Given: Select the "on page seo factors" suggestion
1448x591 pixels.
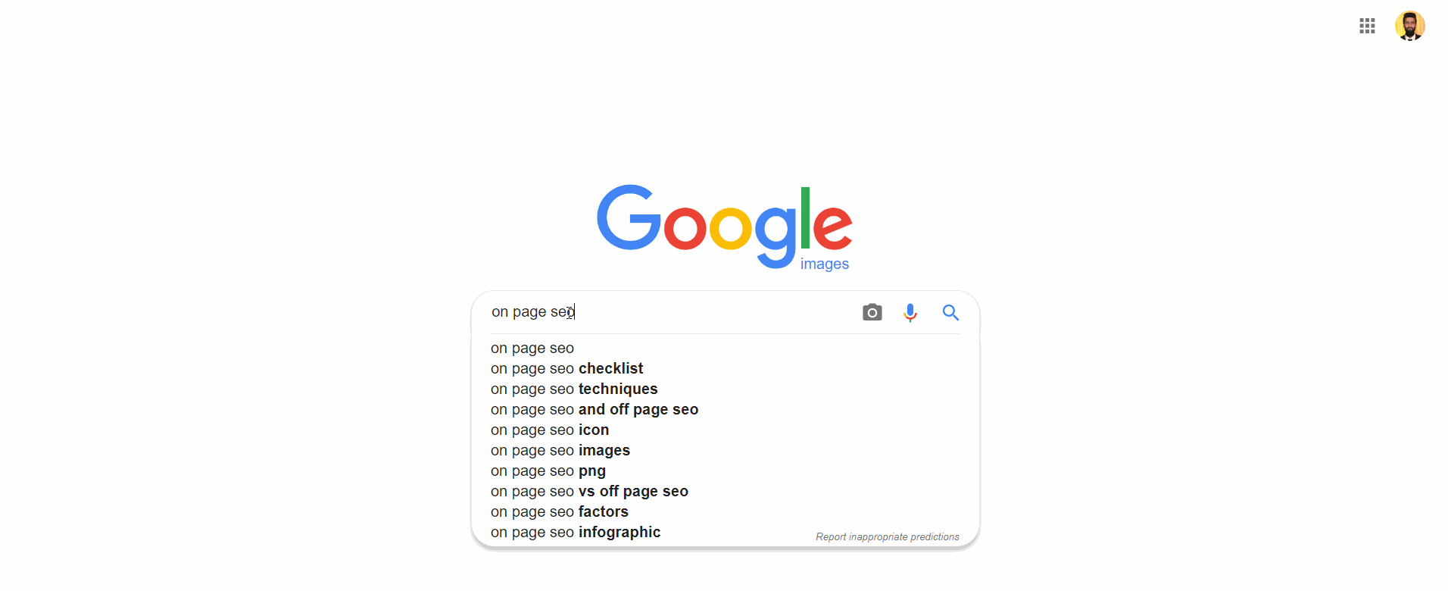Looking at the screenshot, I should (x=560, y=512).
